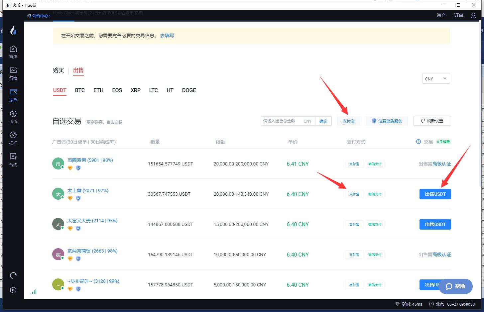Image resolution: width=484 pixels, height=312 pixels.
Task: Expand the CNY currency dropdown
Action: (x=435, y=79)
